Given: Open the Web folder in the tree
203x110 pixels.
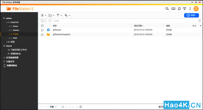Looking at the screenshot, I should [x=15, y=38].
